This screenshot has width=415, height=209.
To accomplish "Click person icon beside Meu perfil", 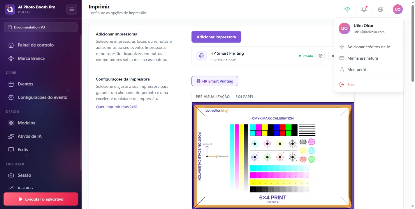I will pyautogui.click(x=342, y=69).
